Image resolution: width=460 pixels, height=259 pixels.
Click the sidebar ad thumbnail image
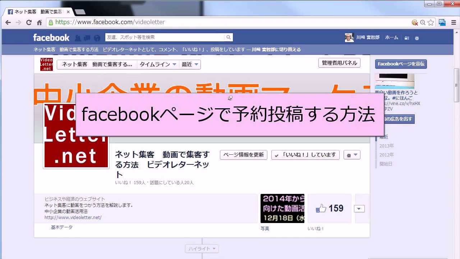pos(395,81)
